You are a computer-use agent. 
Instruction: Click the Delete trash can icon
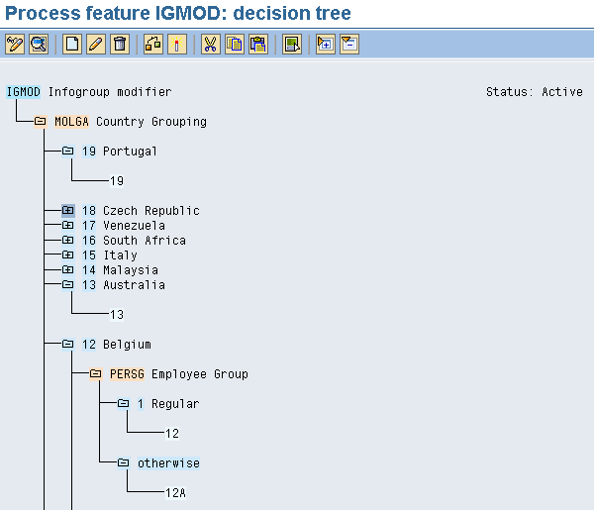tap(120, 45)
